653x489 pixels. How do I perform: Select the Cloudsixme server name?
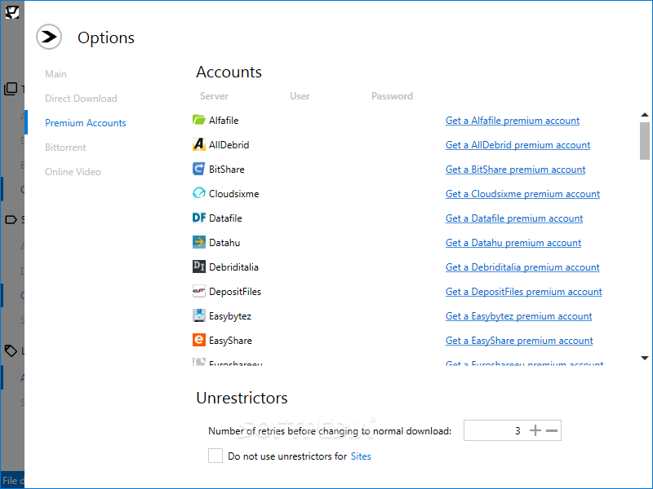233,194
